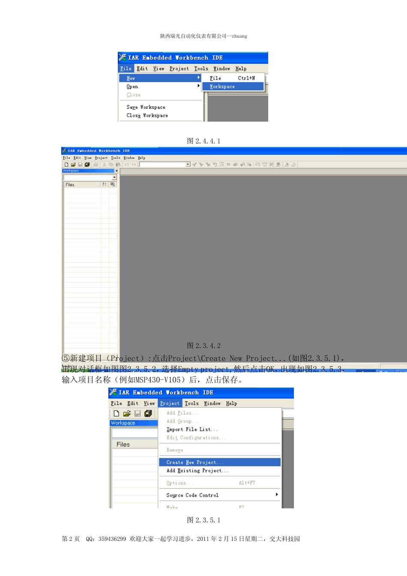407x576 pixels.
Task: Click Open folder icon in bottom screenshot toolbar
Action: click(x=127, y=413)
